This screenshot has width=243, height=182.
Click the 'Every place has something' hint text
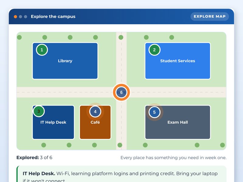click(x=173, y=158)
